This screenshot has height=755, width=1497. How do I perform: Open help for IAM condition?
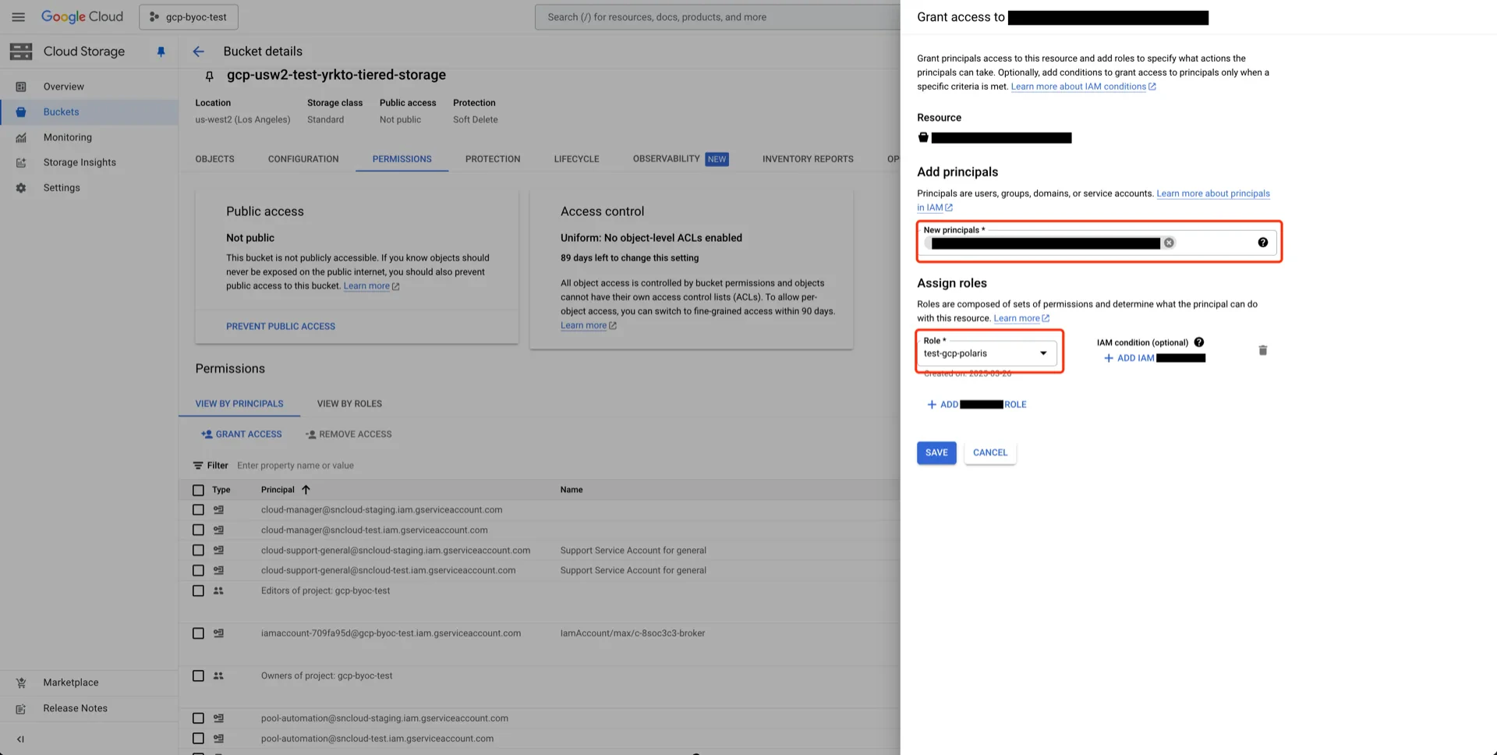pos(1198,342)
